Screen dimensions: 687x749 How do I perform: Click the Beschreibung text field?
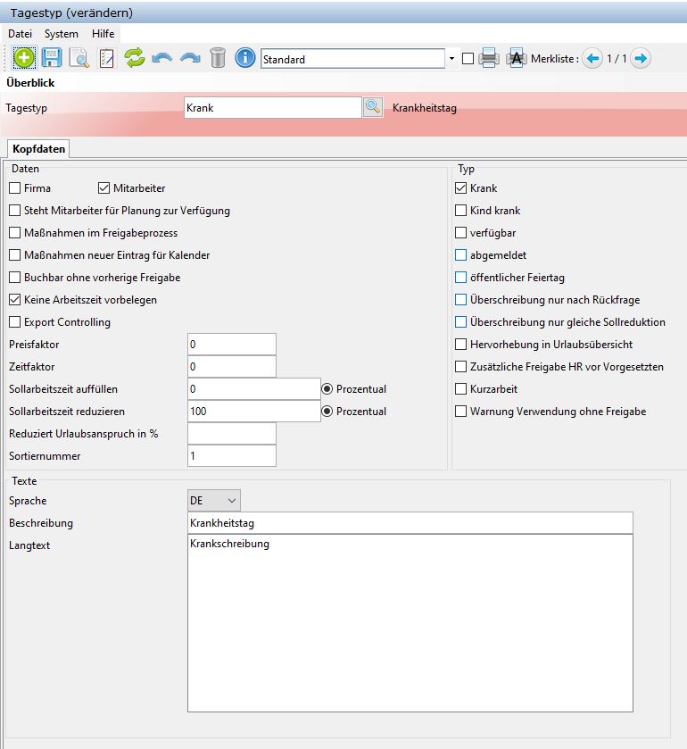coord(410,522)
